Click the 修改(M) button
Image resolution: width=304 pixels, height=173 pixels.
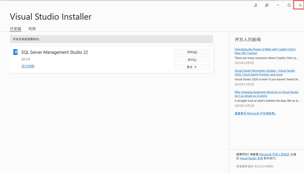click(192, 52)
